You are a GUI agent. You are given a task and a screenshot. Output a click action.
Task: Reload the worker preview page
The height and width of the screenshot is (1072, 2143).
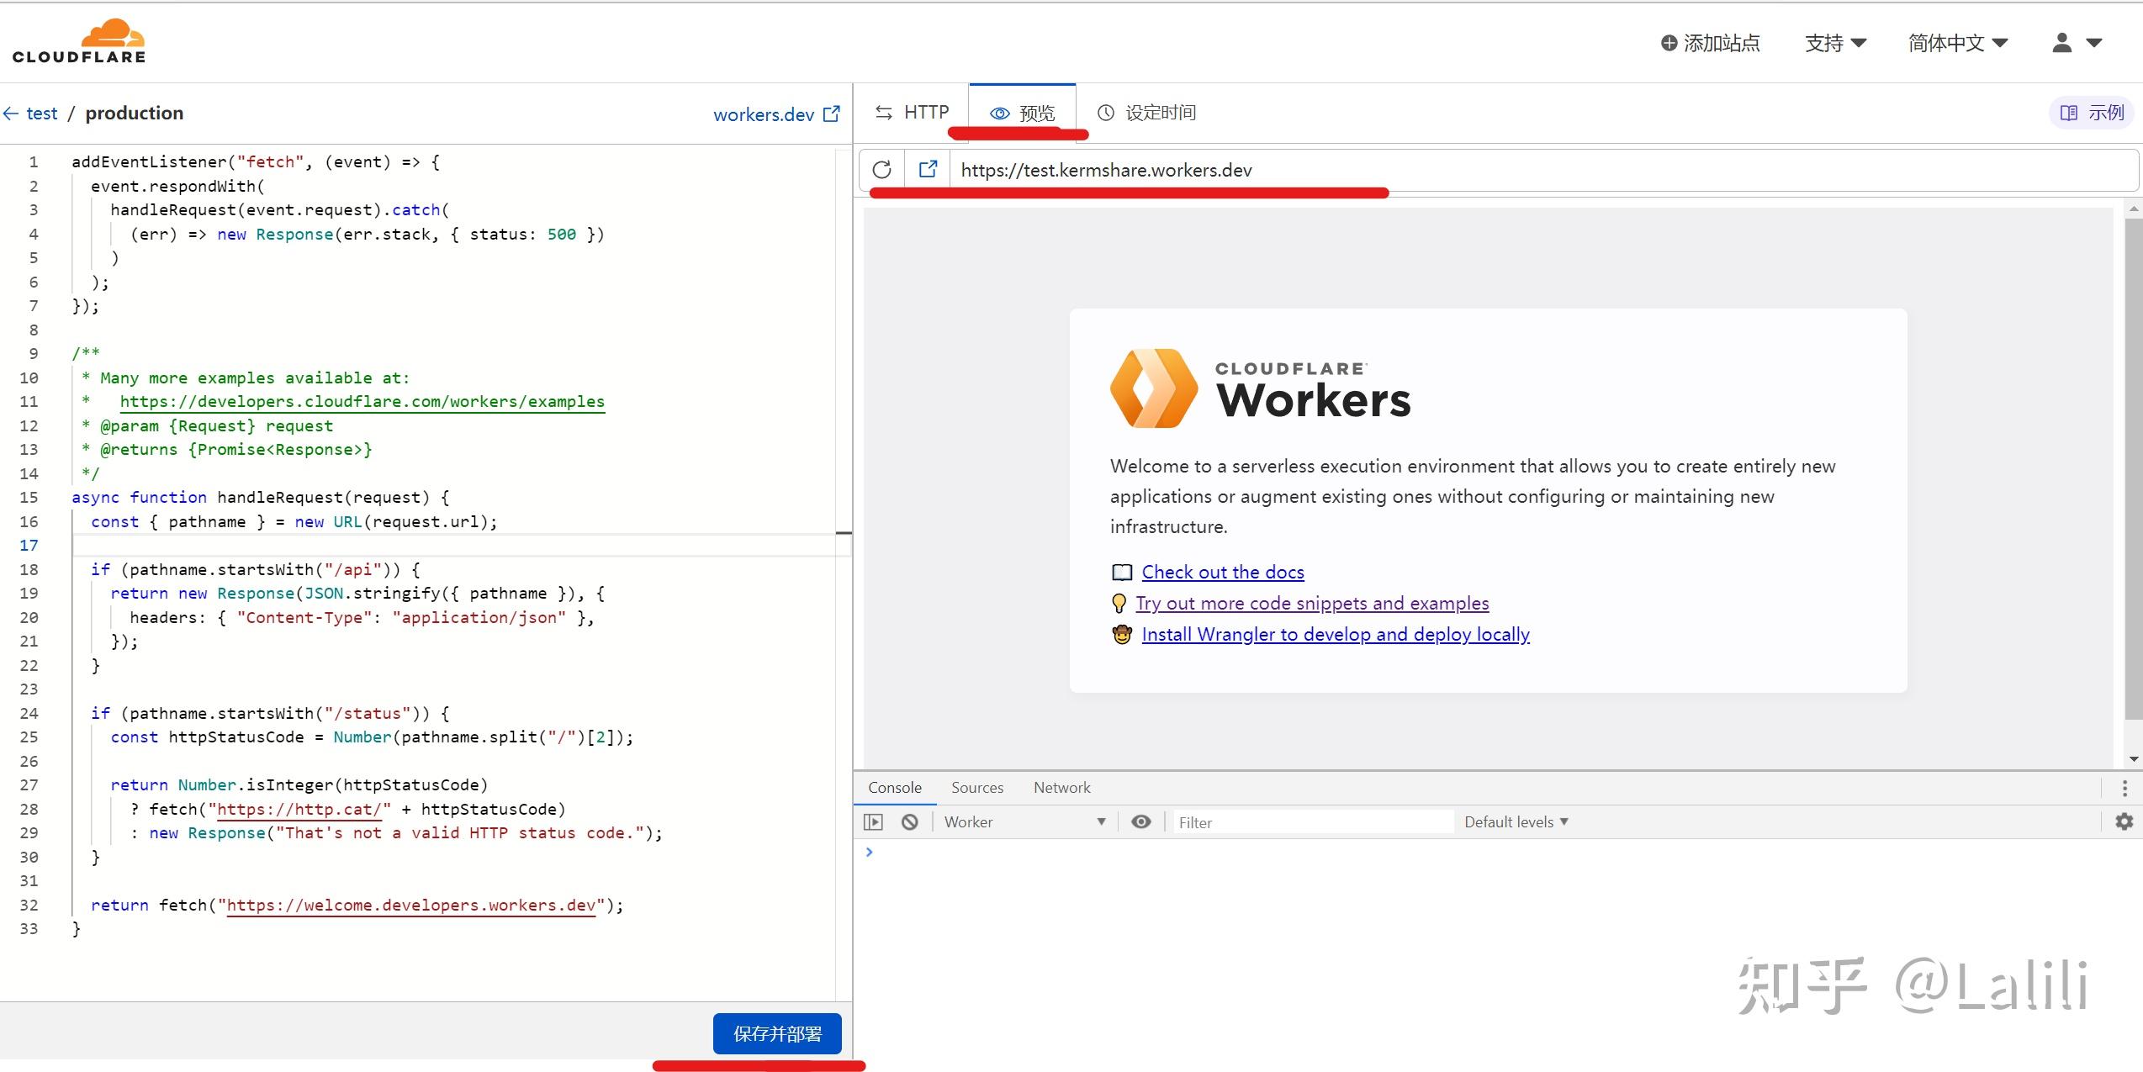click(881, 169)
